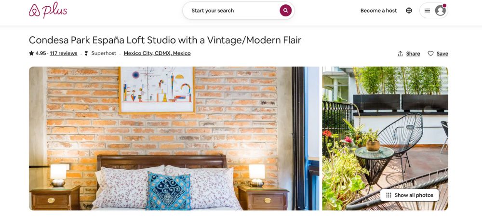Open Mexico City, CDMX, Mexico location link

tap(157, 53)
